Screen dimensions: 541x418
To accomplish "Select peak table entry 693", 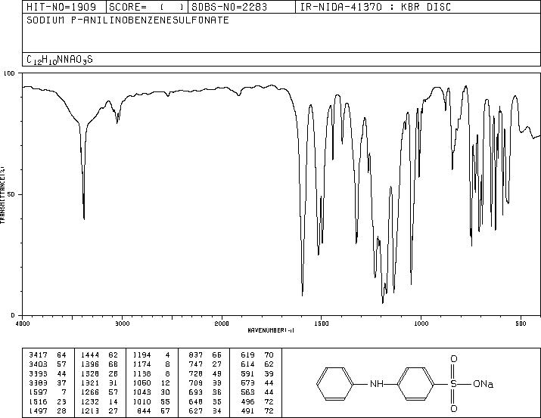I will 196,392.
